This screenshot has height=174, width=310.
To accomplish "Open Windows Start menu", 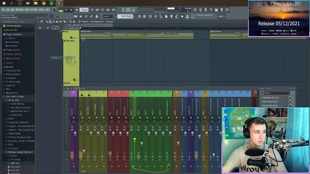I will pyautogui.click(x=4, y=3).
